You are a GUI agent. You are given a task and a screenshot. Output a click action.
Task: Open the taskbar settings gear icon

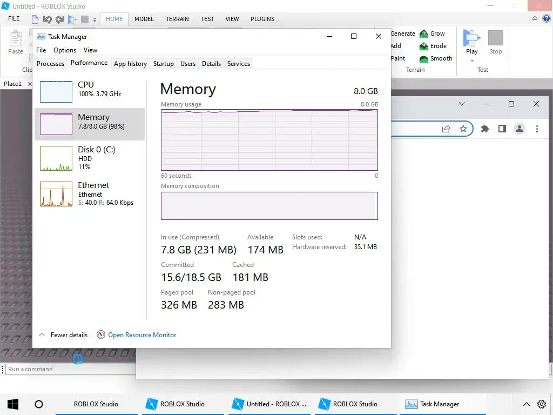point(541,404)
